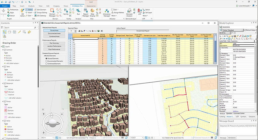Click the zoom-in plus on the 3D navigator
The height and width of the screenshot is (140, 258).
tap(62, 114)
